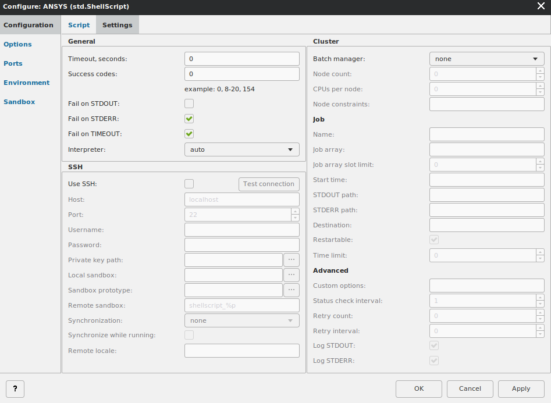Select the Settings tab

tap(118, 25)
